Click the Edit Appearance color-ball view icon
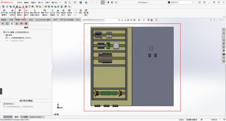This screenshot has height=121, width=226. (x=148, y=20)
